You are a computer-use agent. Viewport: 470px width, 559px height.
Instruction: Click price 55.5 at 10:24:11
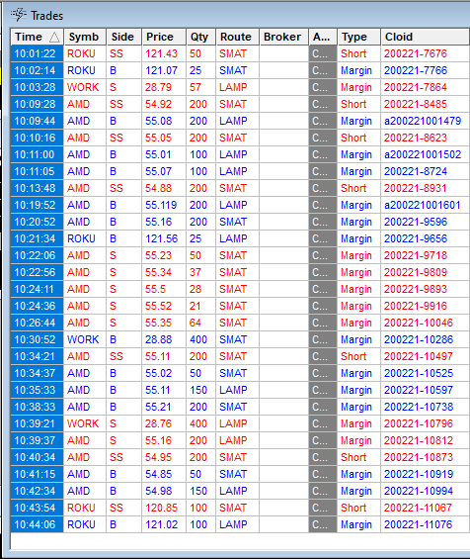(155, 289)
